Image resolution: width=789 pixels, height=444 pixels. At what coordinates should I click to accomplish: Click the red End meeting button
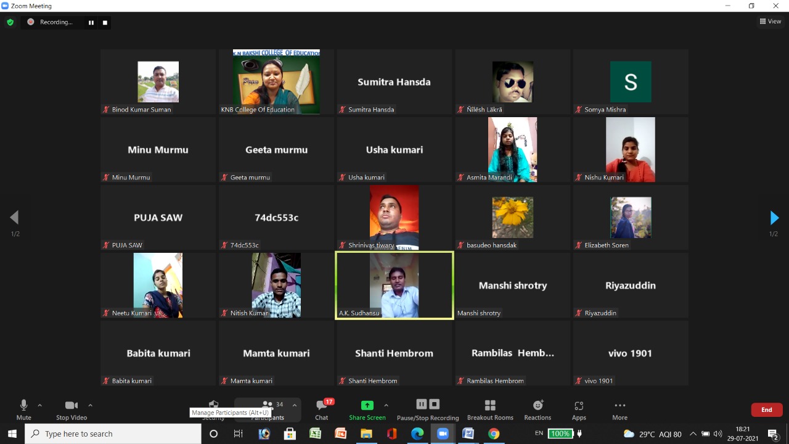[766, 409]
